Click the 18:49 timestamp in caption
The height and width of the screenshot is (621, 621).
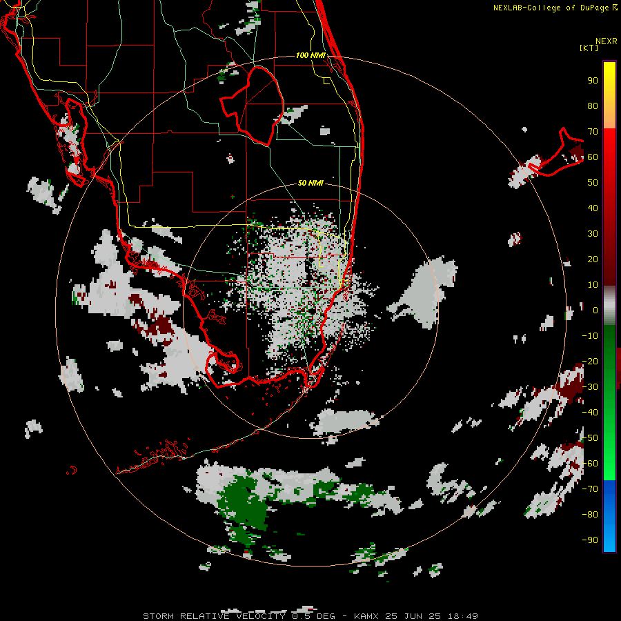click(463, 616)
